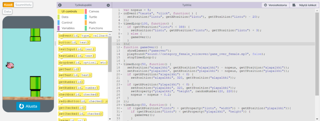This screenshot has height=121, width=320.
Task: Click the playSound line 14 code
Action: (x=196, y=54)
